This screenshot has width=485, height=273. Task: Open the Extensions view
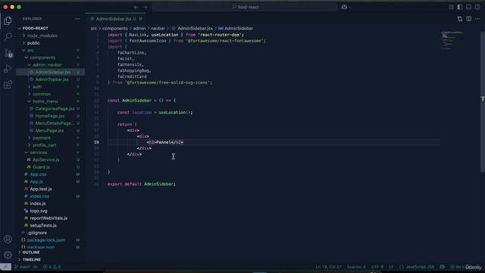[x=8, y=85]
